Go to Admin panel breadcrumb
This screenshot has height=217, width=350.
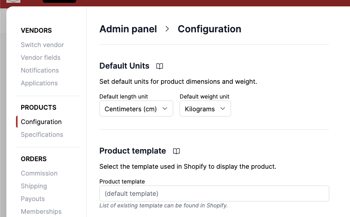pos(128,29)
